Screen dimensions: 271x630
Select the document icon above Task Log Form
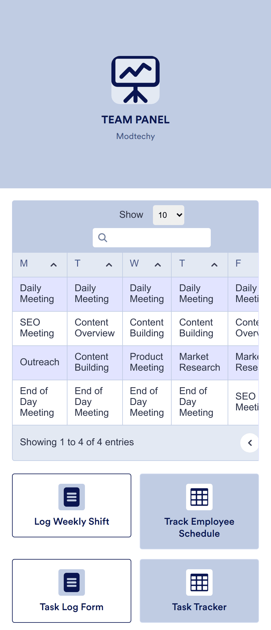pyautogui.click(x=71, y=582)
